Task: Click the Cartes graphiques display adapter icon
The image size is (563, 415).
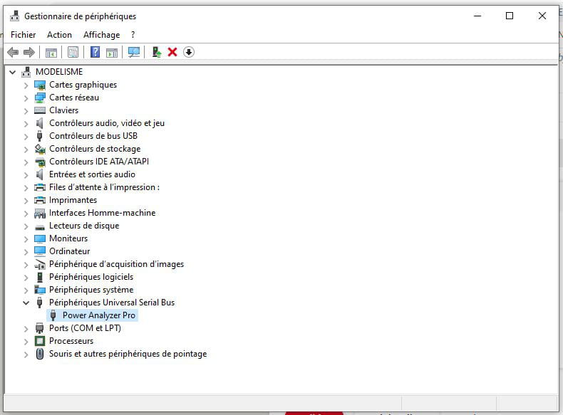Action: 40,85
